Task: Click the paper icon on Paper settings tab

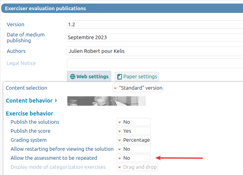Action: [119, 77]
